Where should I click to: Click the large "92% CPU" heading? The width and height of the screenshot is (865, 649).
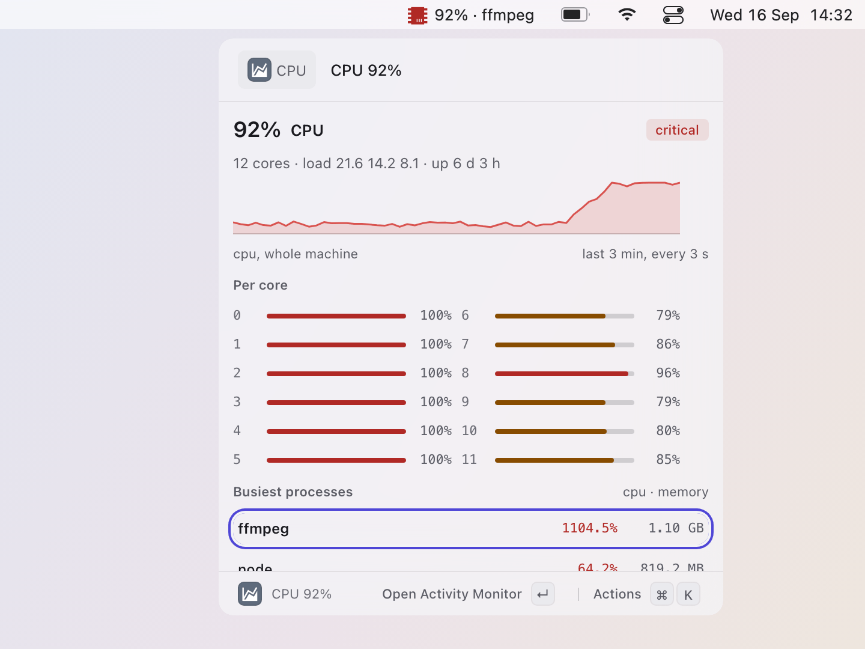pyautogui.click(x=278, y=130)
